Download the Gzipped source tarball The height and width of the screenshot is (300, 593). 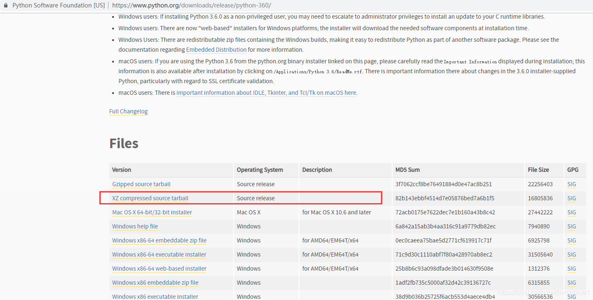141,184
